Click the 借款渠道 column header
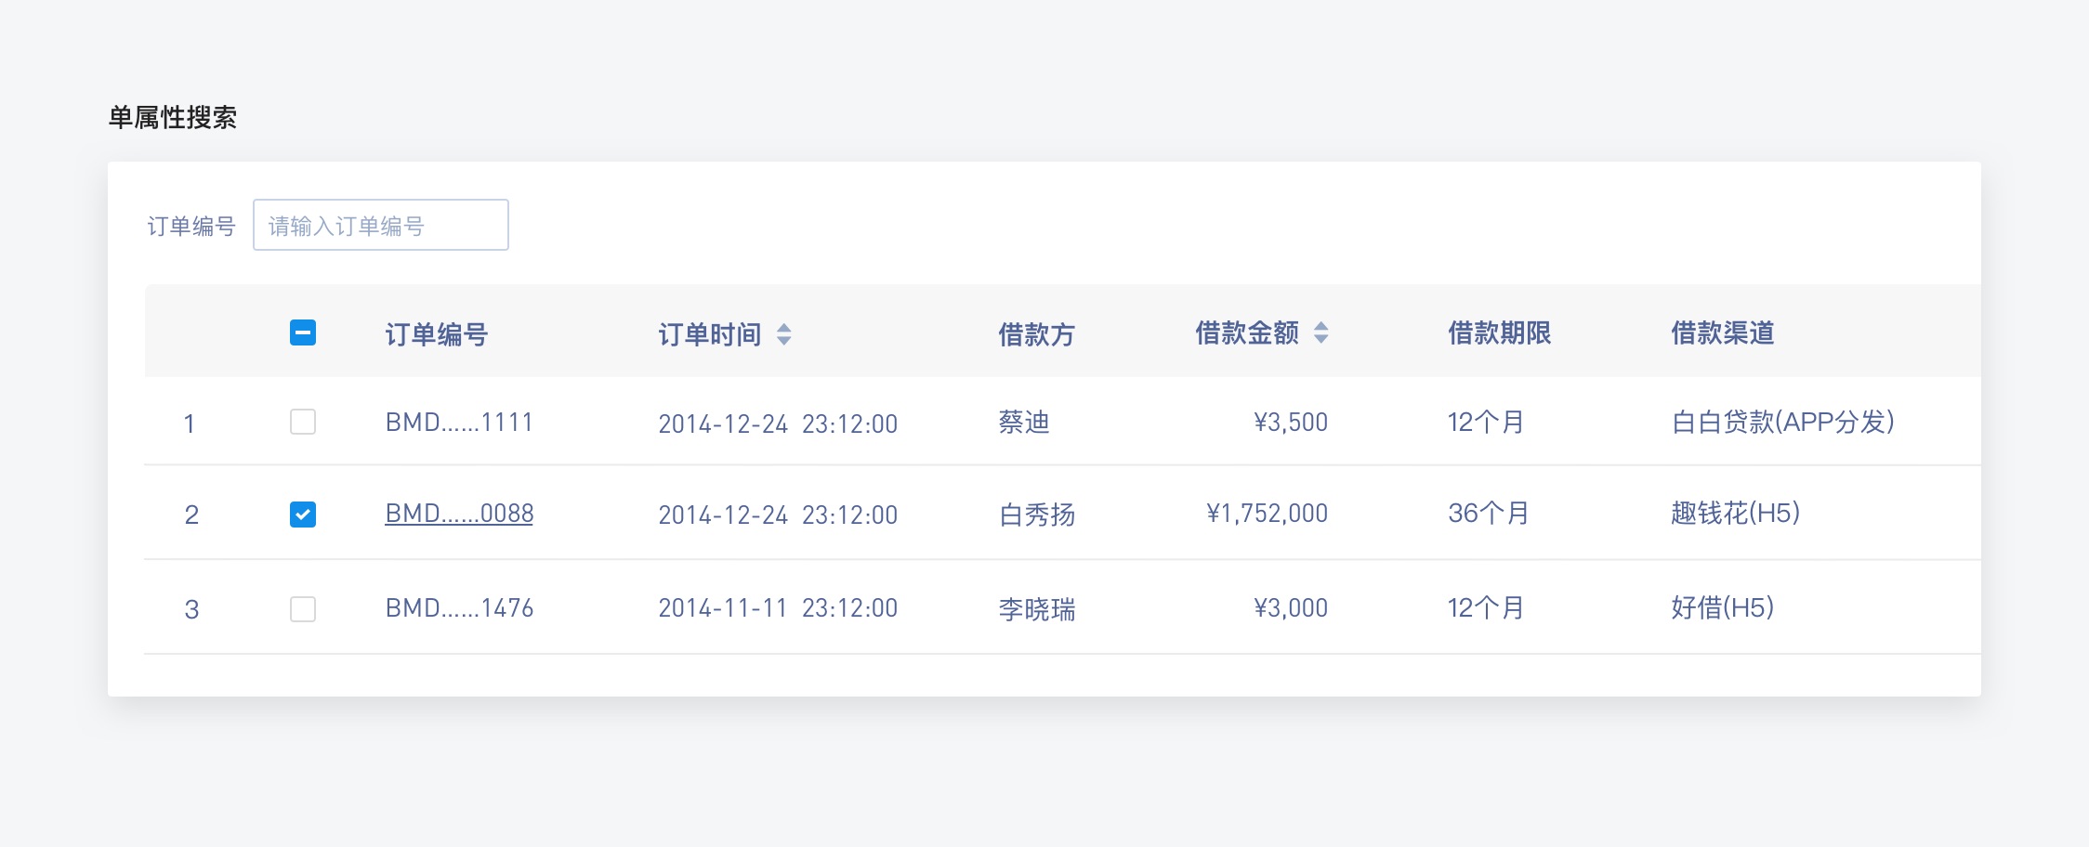The image size is (2089, 847). coord(1722,332)
